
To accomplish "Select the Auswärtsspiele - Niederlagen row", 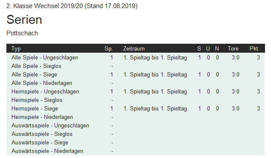I will coord(136,151).
